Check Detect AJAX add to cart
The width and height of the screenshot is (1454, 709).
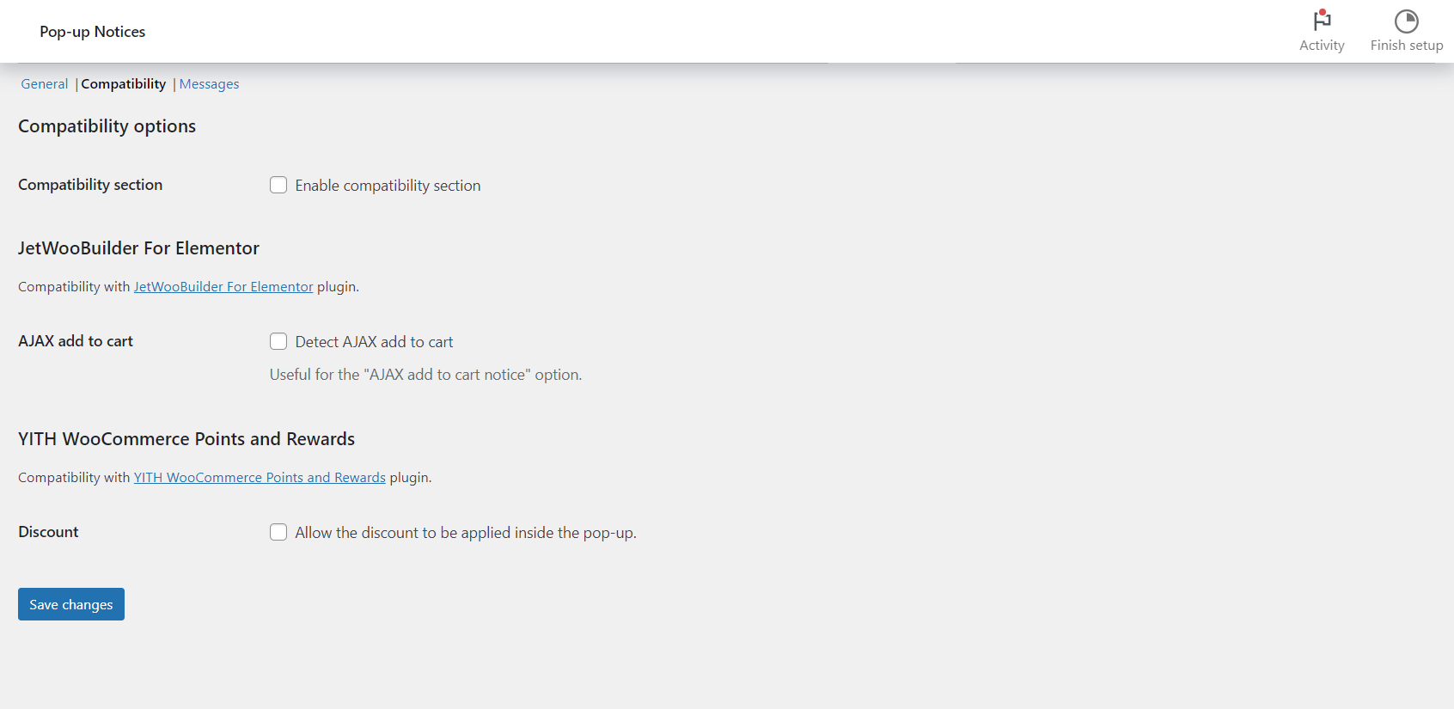tap(278, 341)
